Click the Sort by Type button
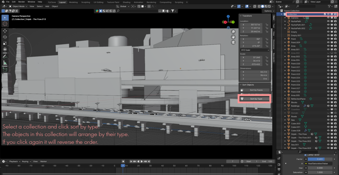The height and width of the screenshot is (175, 339). (255, 99)
